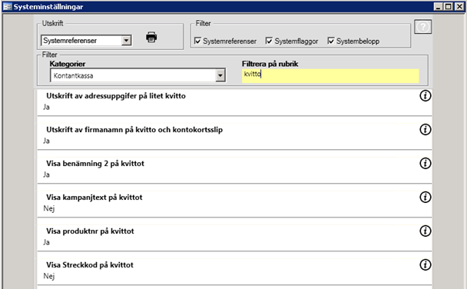The image size is (467, 289).
Task: Click the Nej value under Visa Streckkod
Action: pos(49,276)
